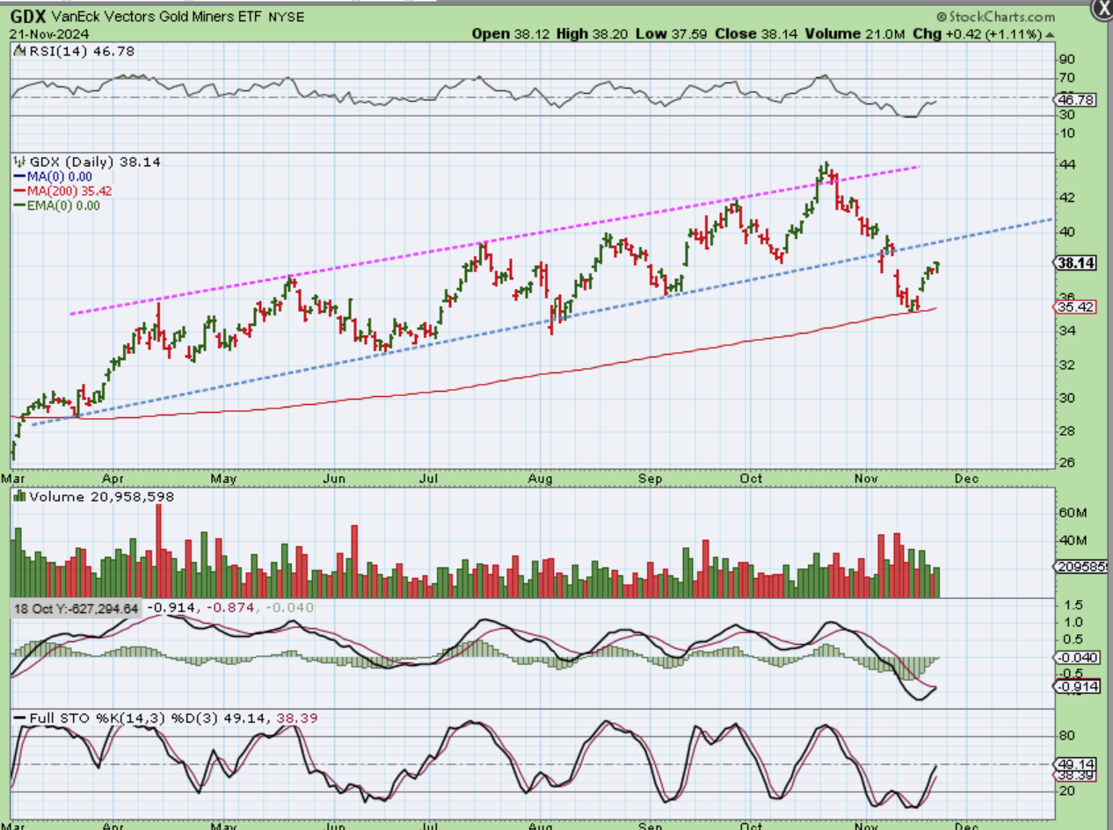Screen dimensions: 1113x830
Task: Click the 44 price axis label
Action: point(1066,165)
